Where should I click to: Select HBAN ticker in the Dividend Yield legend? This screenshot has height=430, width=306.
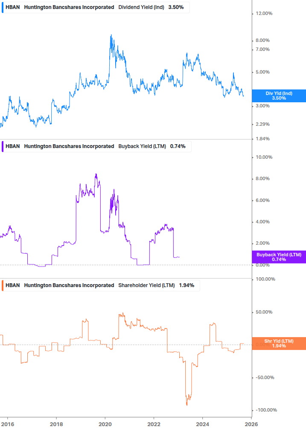click(x=12, y=7)
